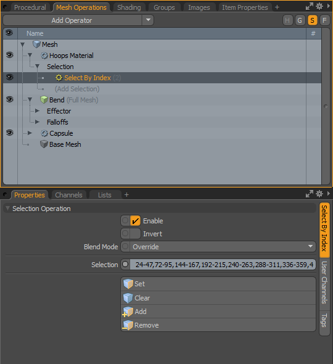333x364 pixels.
Task: Toggle the S filter button
Action: (x=313, y=20)
